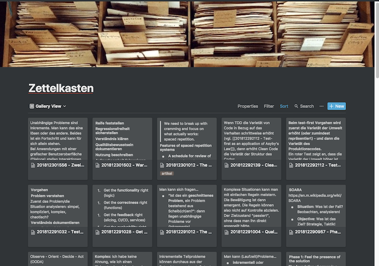
Task: Expand the Gallery View dropdown chevron
Action: point(65,106)
